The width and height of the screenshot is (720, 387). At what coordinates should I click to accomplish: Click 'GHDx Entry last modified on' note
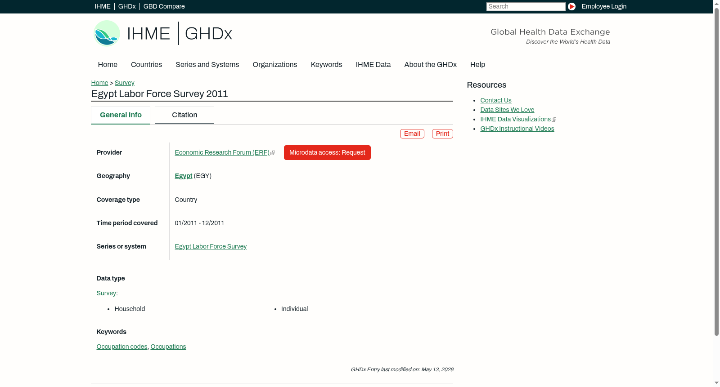coord(402,369)
